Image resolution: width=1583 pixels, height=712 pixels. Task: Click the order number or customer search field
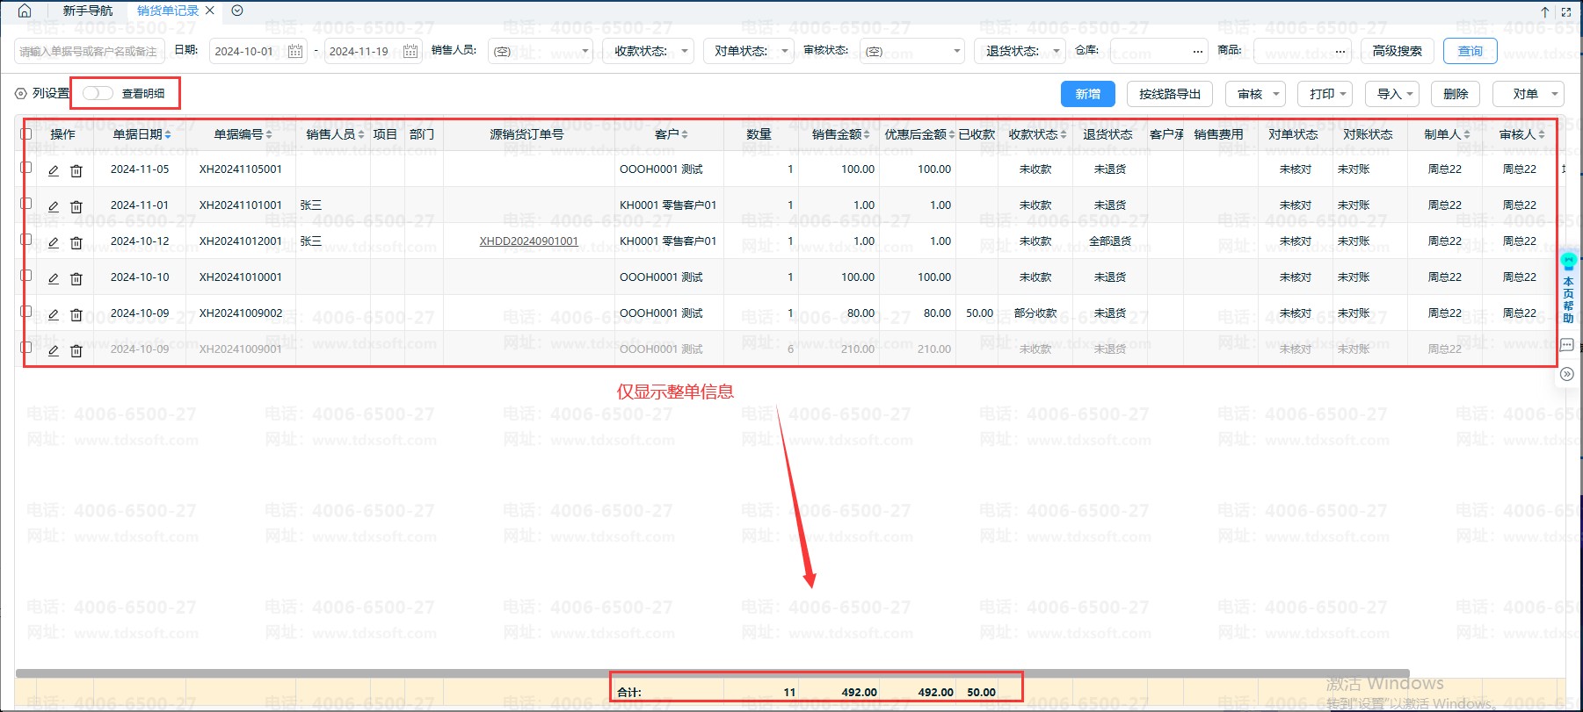coord(89,51)
